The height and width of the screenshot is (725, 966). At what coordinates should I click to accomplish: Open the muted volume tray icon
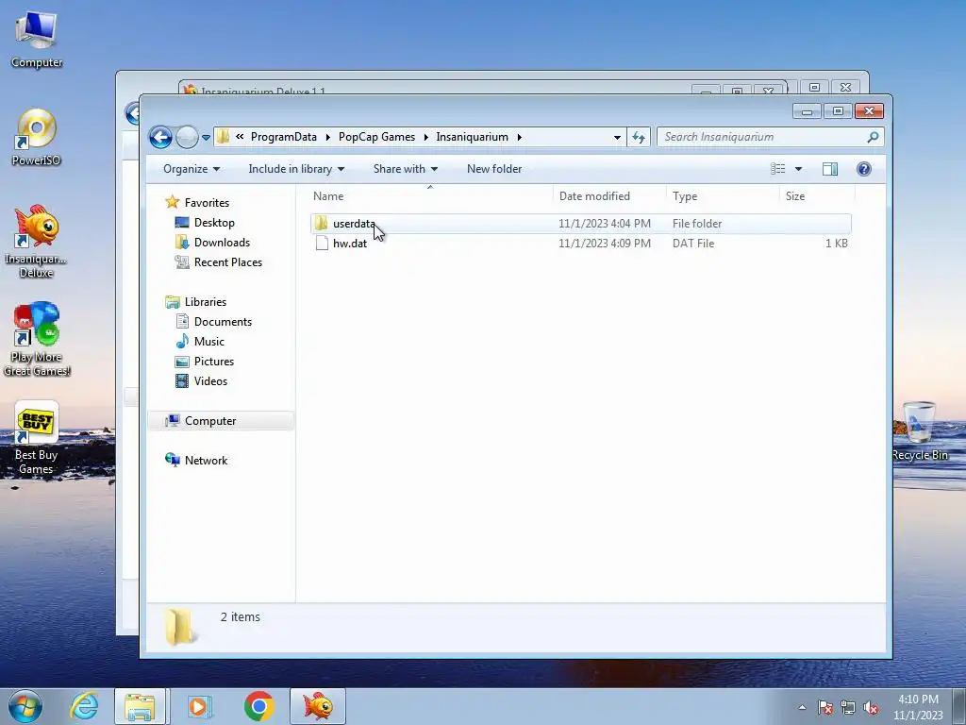871,707
